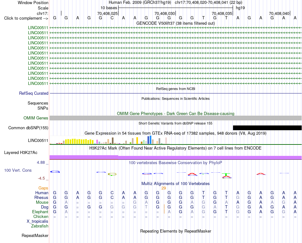The height and width of the screenshot is (243, 302).
Task: Select the Dog alignment row label
Action: [45, 207]
